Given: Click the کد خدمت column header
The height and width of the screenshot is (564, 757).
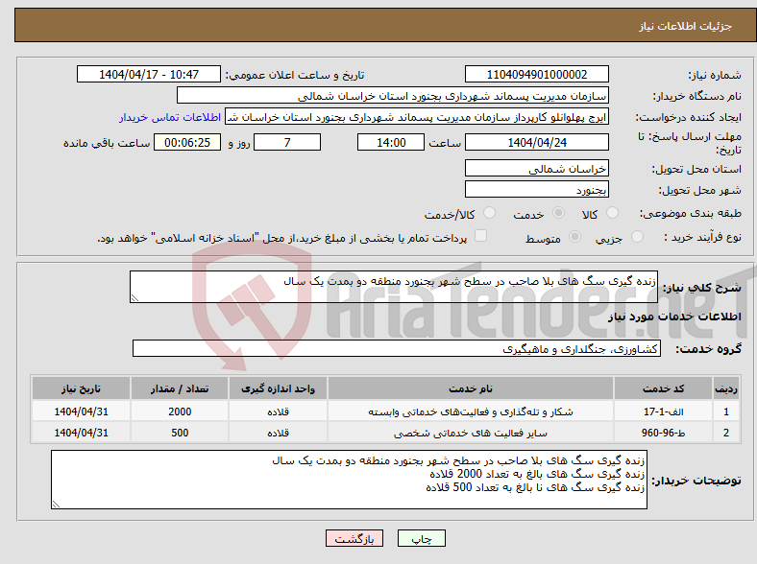Looking at the screenshot, I should click(664, 388).
